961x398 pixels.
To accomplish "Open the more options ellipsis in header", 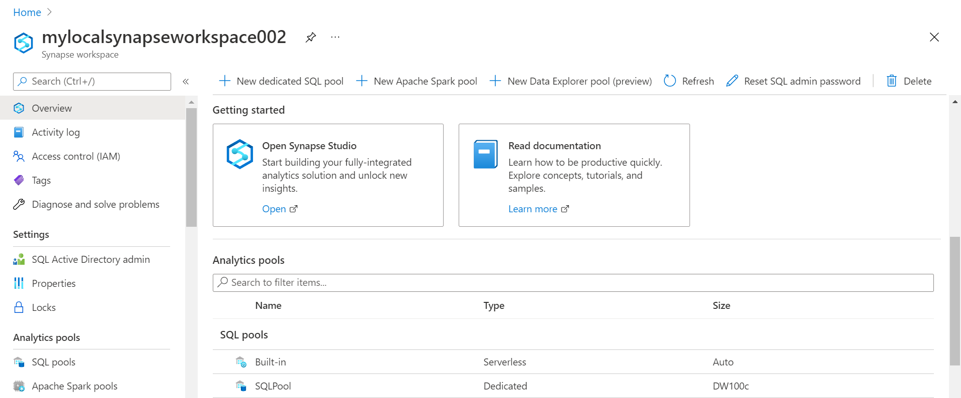I will (x=335, y=37).
